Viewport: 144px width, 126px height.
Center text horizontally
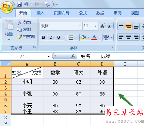pos(129,37)
